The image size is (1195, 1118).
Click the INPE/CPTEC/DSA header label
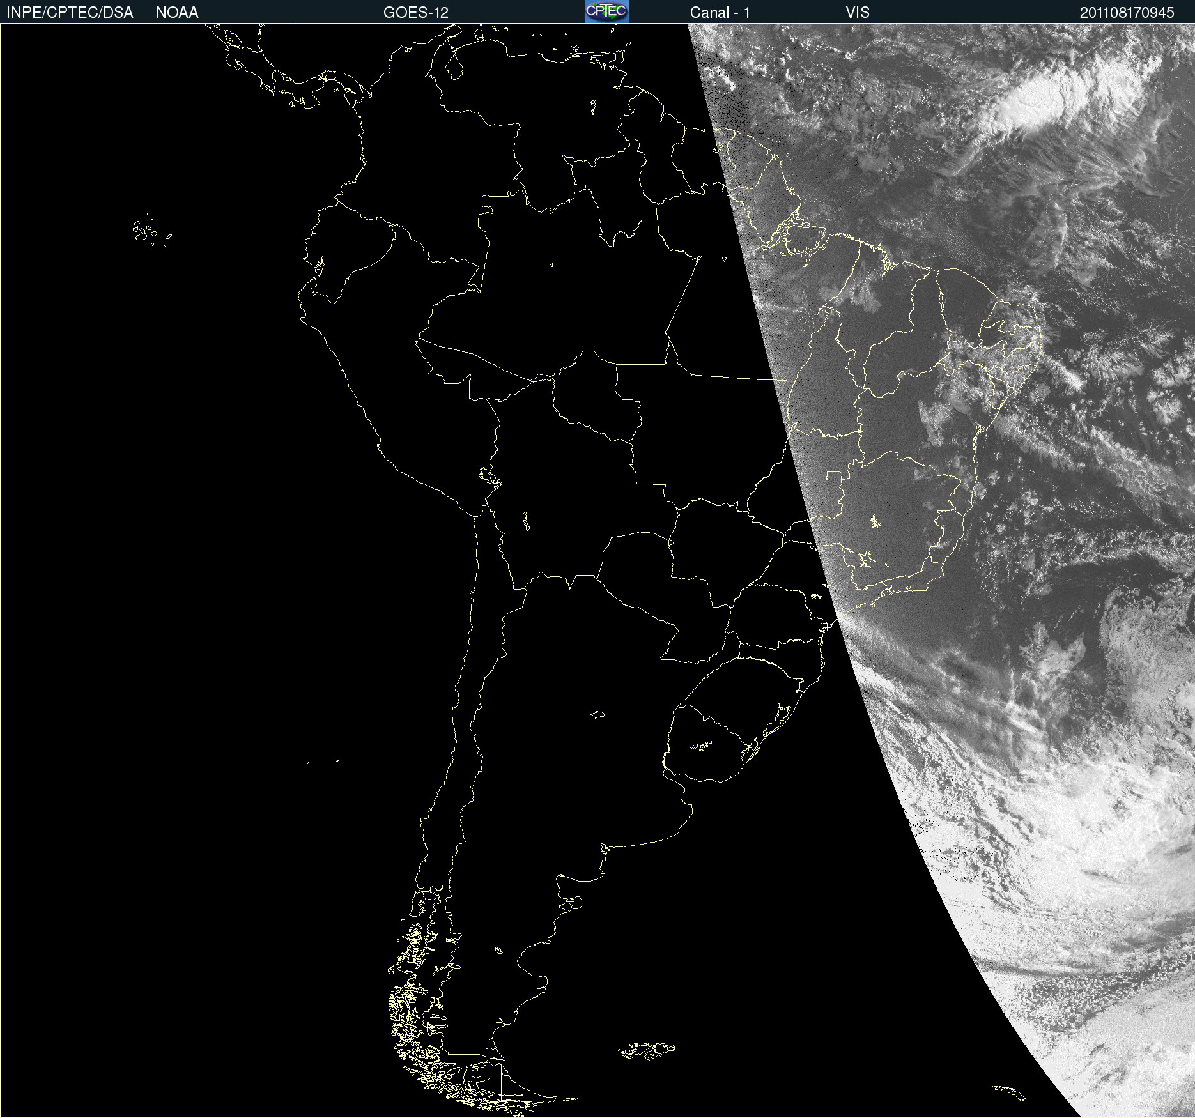pos(70,13)
